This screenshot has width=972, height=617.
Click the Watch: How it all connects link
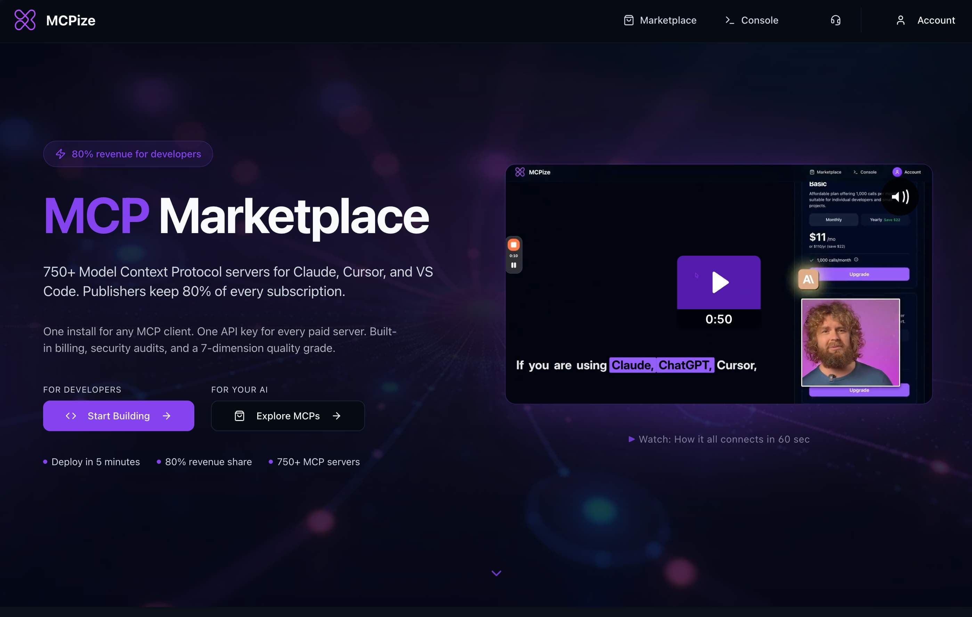(719, 439)
